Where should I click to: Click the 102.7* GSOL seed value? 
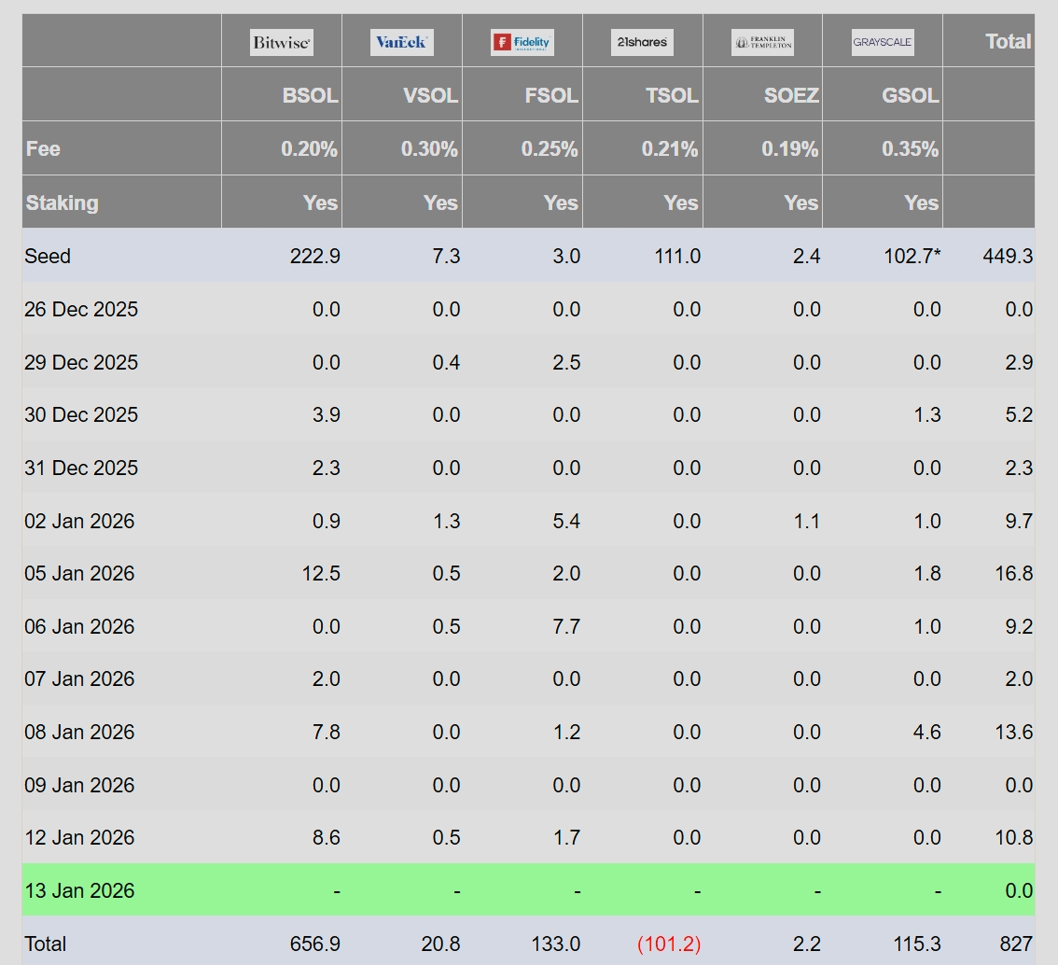[x=912, y=257]
